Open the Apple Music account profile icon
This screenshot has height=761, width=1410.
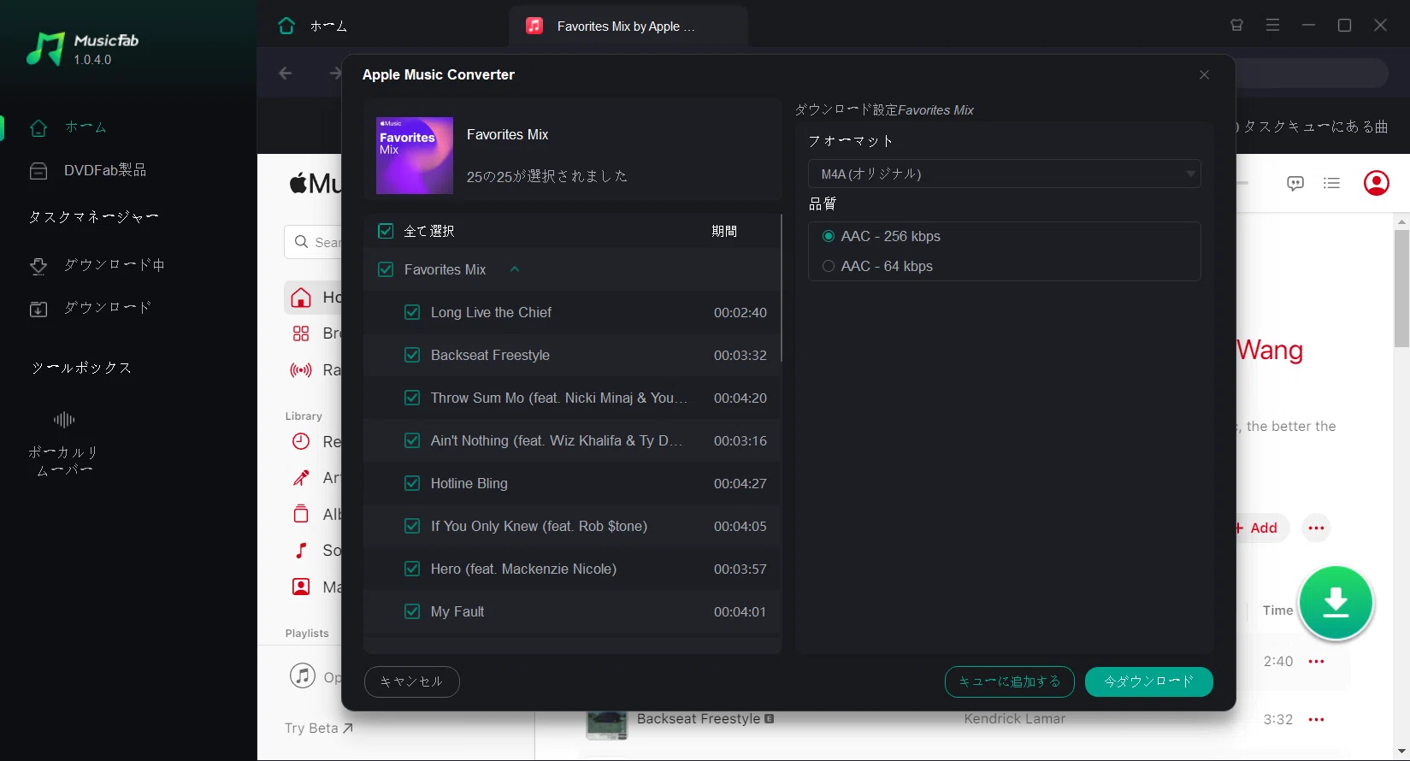coord(1376,183)
